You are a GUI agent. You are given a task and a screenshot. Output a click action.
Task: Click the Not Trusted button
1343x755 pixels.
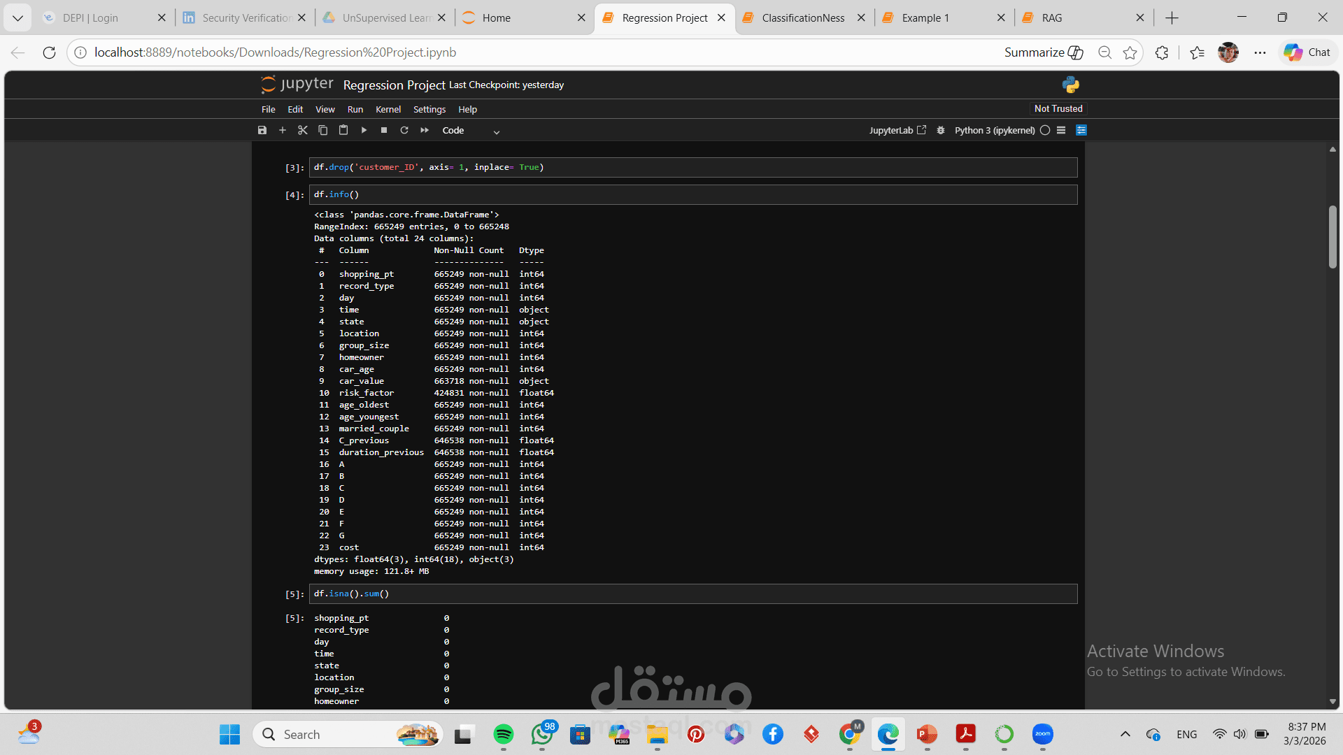tap(1058, 108)
